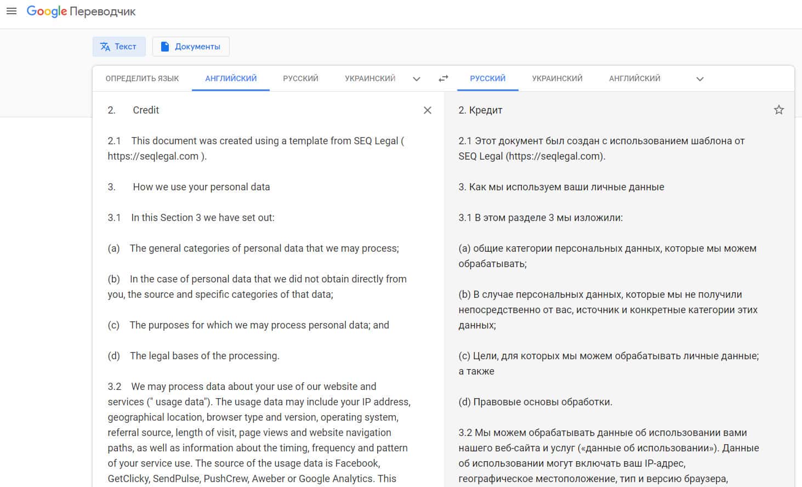Image resolution: width=802 pixels, height=487 pixels.
Task: Select ОПРЕДЕЛИТЬ ЯЗЫК source tab
Action: (x=142, y=78)
